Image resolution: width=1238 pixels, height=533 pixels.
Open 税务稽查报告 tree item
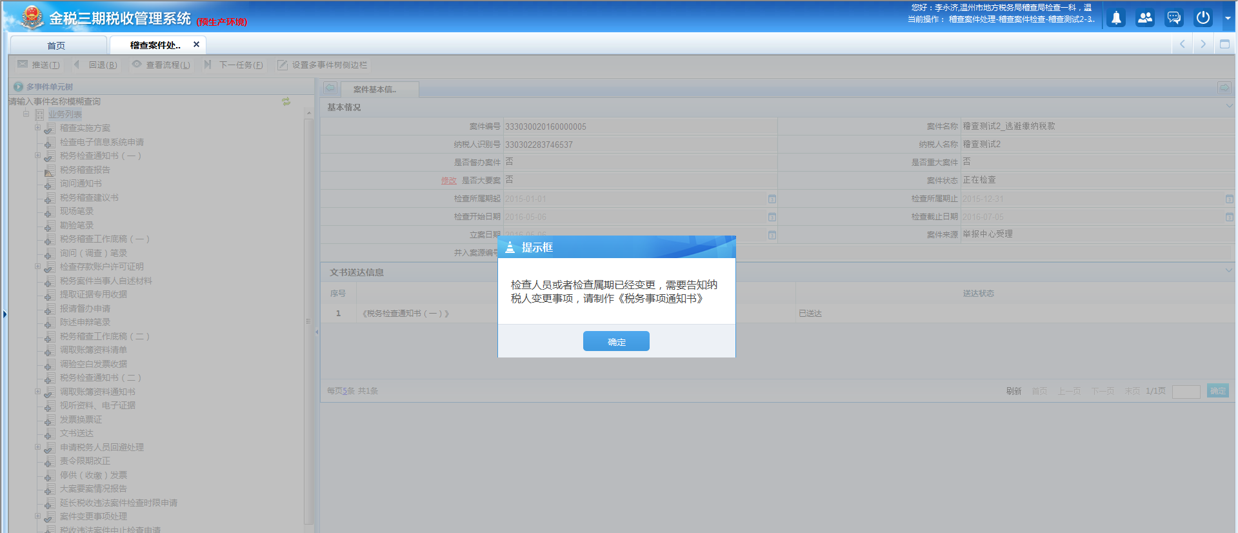click(x=85, y=170)
